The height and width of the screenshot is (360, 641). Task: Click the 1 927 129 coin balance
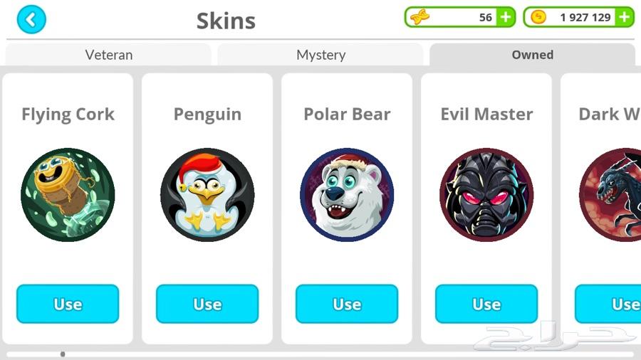pyautogui.click(x=585, y=18)
